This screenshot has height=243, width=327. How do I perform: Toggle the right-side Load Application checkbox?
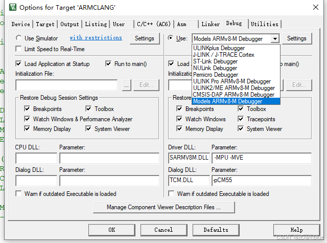click(x=171, y=63)
